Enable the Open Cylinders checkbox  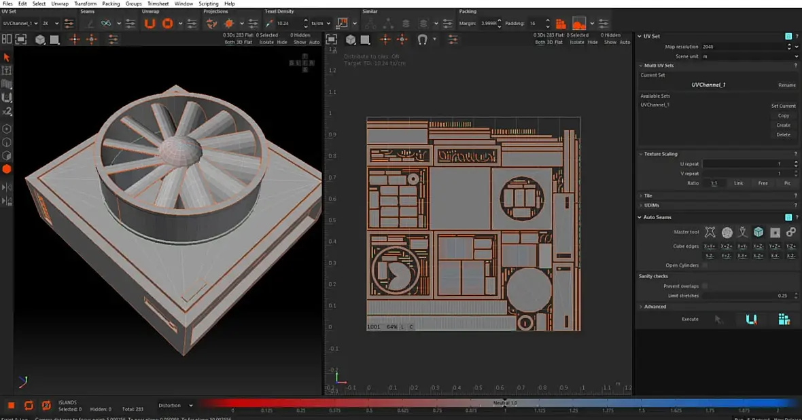[x=704, y=265]
